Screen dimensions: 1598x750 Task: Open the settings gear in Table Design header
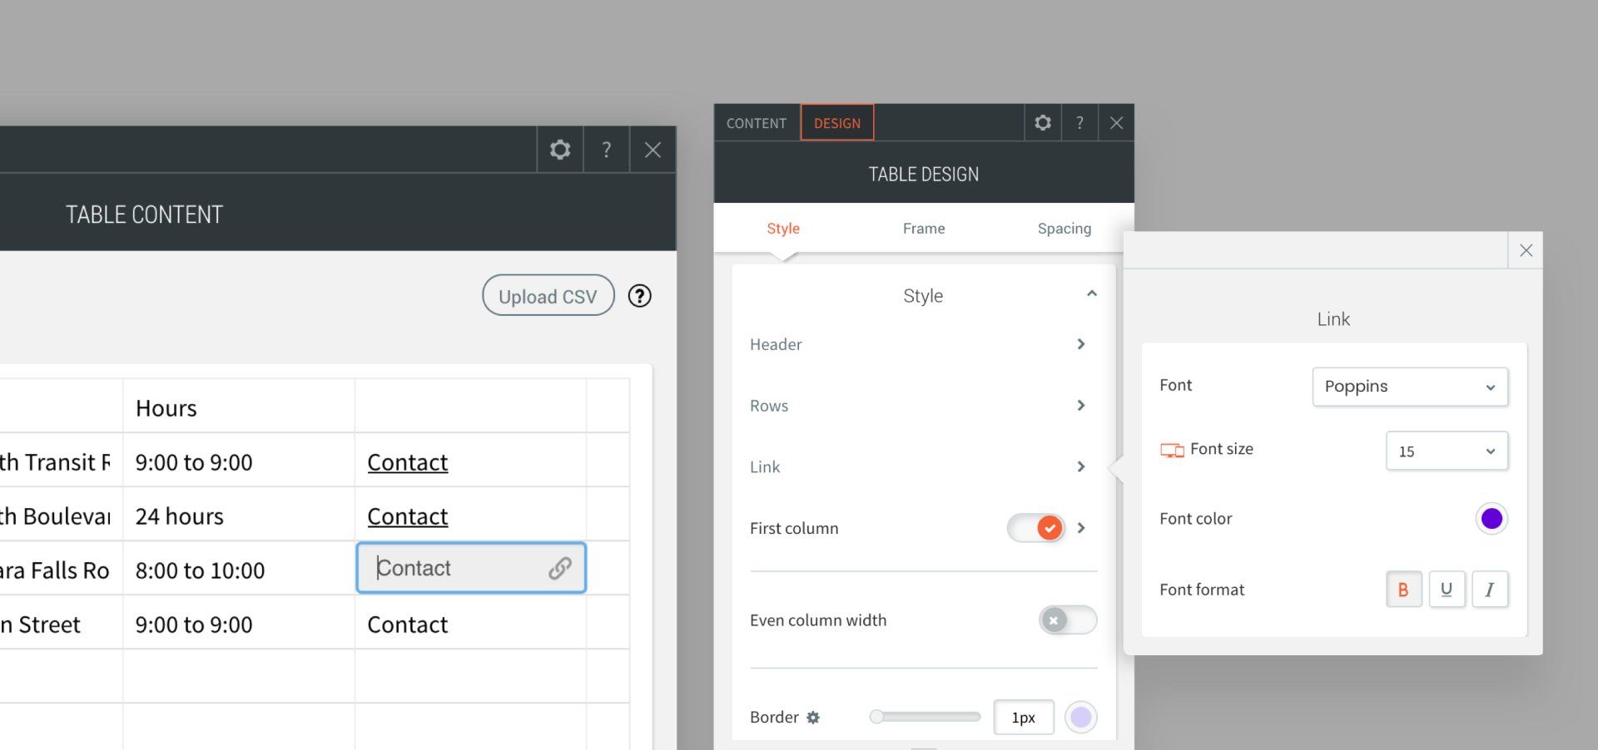[x=1042, y=122]
